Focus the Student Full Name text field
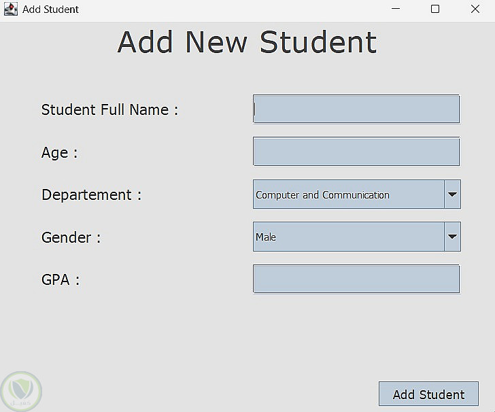 pos(356,109)
